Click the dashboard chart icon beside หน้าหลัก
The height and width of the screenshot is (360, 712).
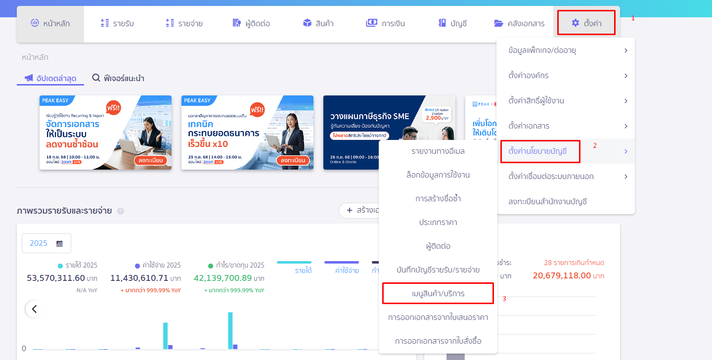tap(35, 23)
